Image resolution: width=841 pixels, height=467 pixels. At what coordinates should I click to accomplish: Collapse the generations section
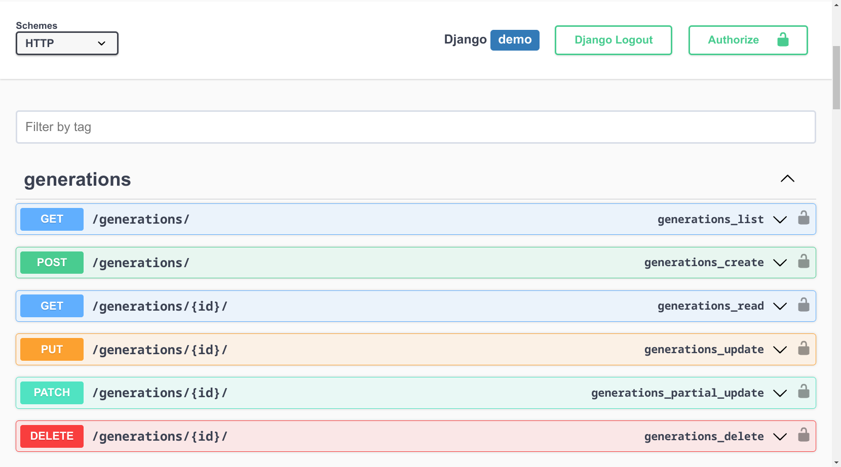(x=787, y=179)
